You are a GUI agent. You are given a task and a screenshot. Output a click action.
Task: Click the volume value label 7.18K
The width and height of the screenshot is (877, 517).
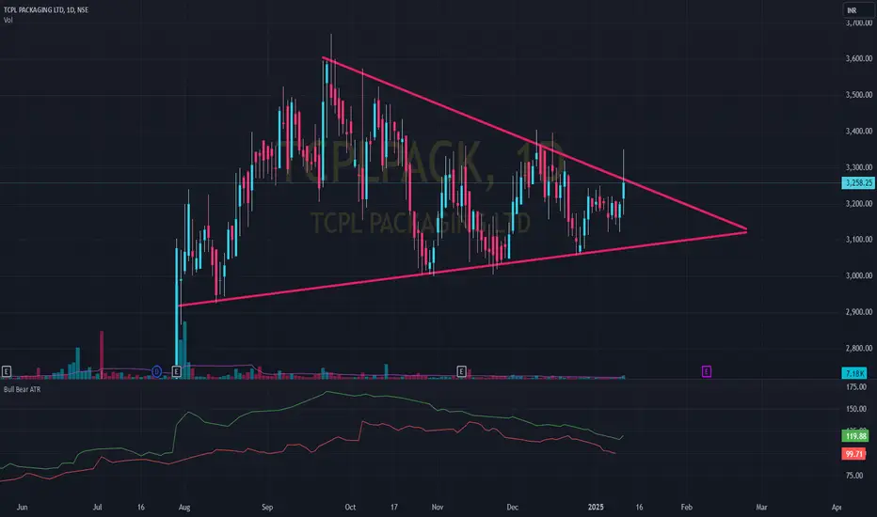(x=855, y=373)
